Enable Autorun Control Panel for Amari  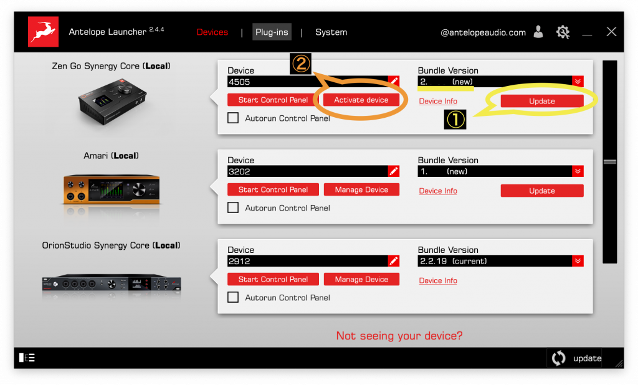tap(233, 207)
